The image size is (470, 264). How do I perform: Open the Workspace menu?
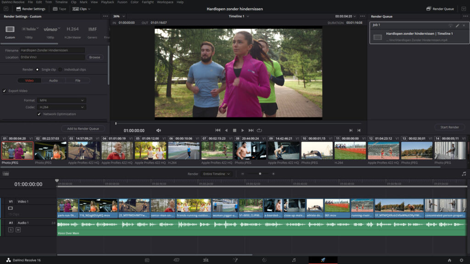165,2
